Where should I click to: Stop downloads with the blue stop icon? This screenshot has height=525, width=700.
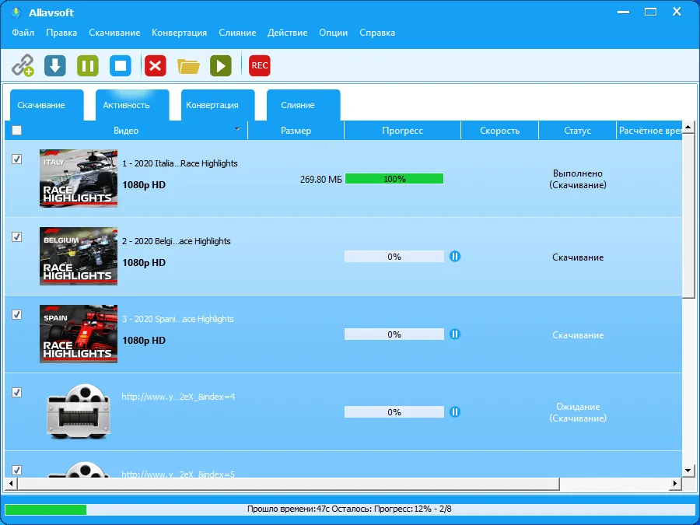tap(121, 65)
